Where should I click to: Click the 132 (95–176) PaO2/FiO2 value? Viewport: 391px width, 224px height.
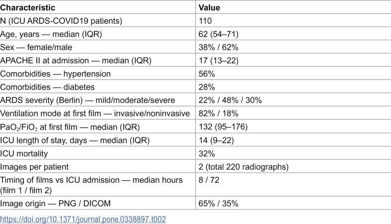point(223,127)
